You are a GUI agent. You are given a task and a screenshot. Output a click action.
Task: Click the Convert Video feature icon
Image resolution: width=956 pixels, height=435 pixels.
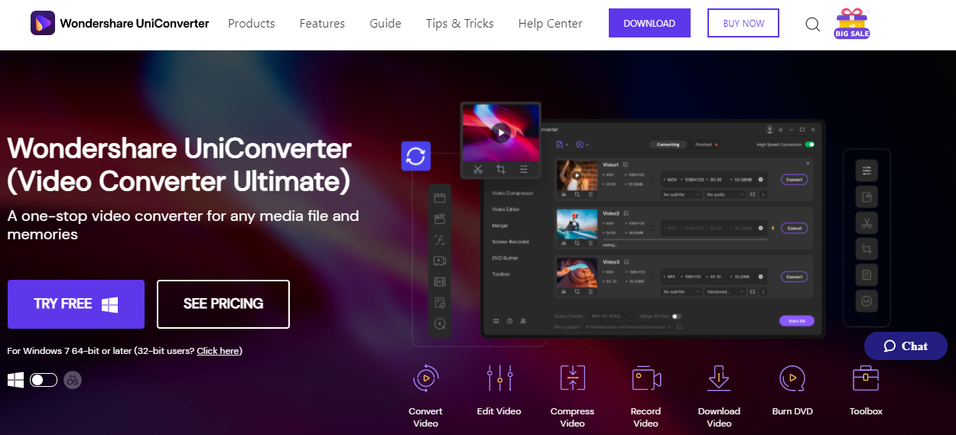425,378
